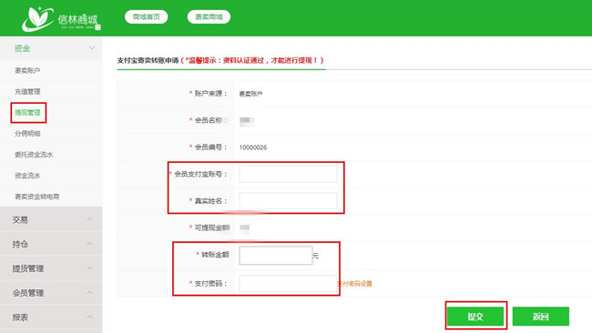The height and width of the screenshot is (333, 592).
Task: Expand the 会员管理 sidebar section
Action: [51, 293]
